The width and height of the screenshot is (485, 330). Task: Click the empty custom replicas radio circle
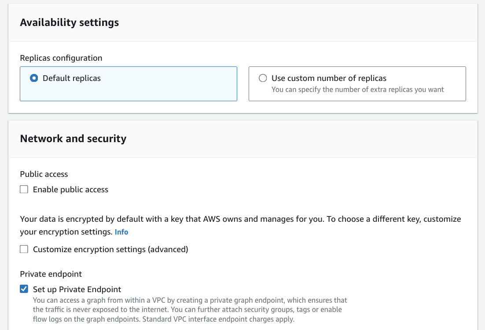tap(263, 78)
